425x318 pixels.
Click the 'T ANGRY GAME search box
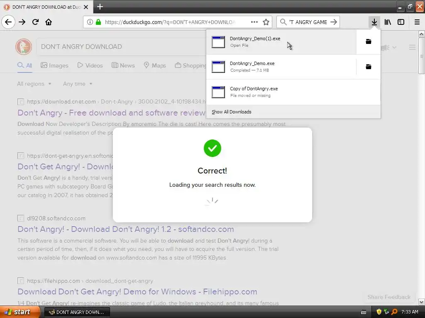coord(308,22)
